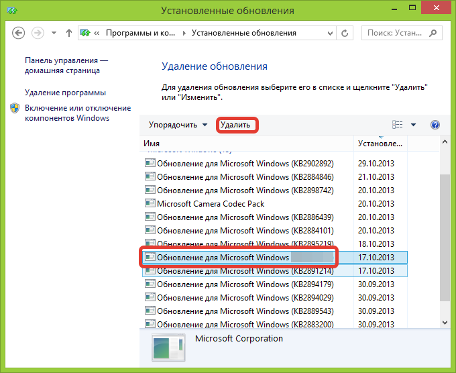
Task: Click the icon of update KB2894179
Action: (150, 284)
